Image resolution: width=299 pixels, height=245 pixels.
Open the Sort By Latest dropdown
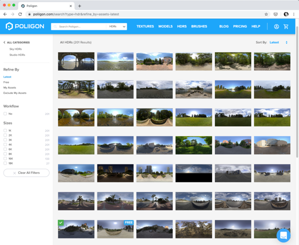(x=279, y=43)
